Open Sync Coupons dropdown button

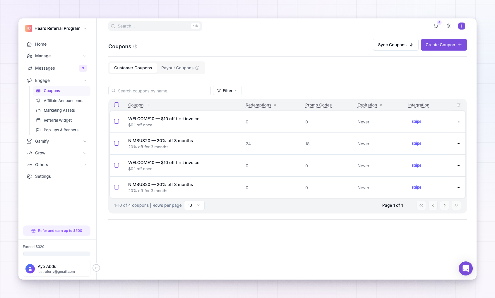click(396, 45)
